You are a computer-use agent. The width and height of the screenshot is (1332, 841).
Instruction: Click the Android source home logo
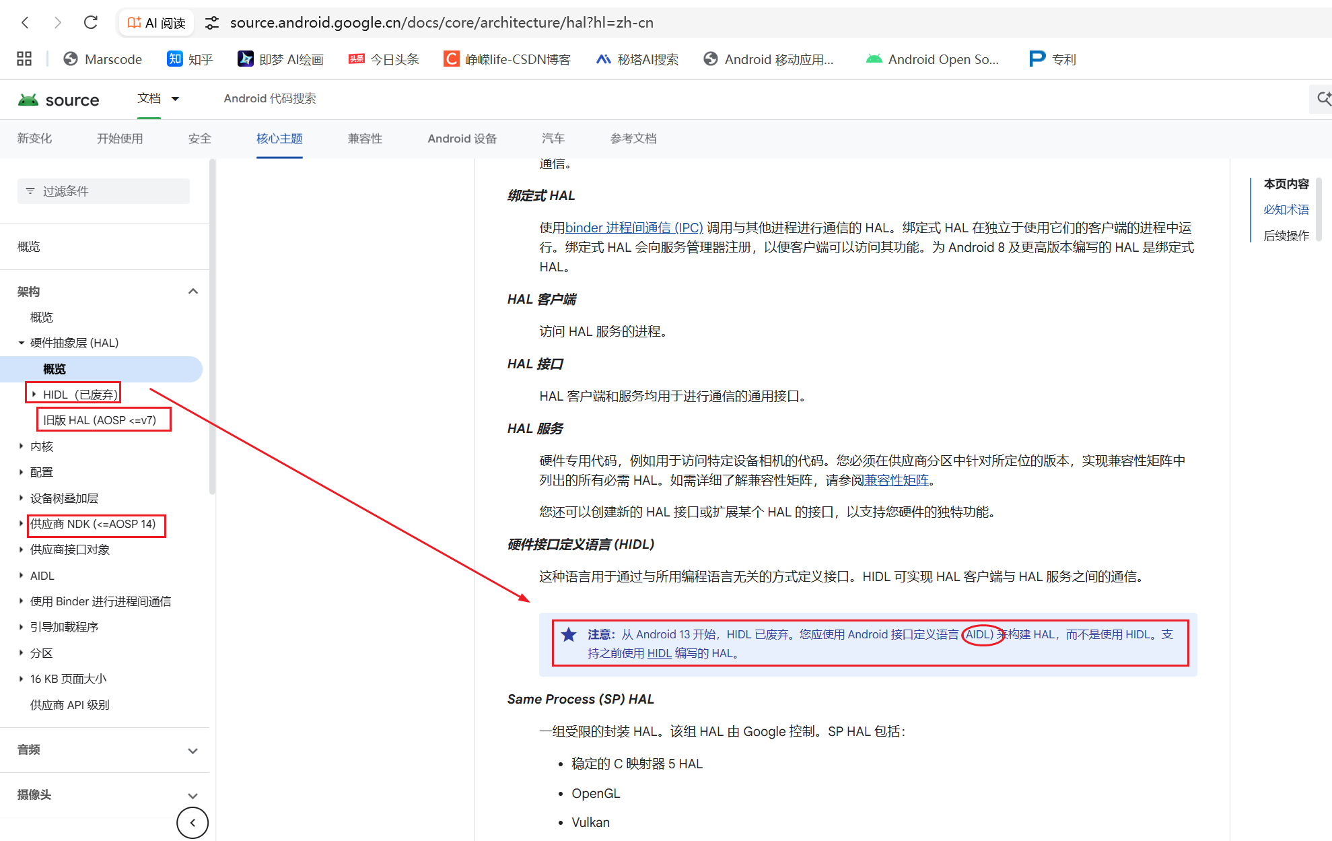[x=59, y=99]
